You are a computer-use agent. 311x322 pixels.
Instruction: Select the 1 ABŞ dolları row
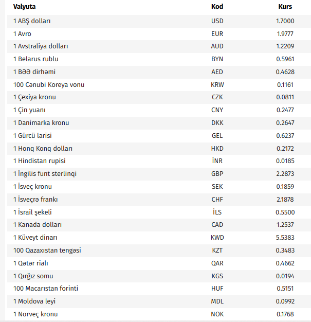click(32, 21)
